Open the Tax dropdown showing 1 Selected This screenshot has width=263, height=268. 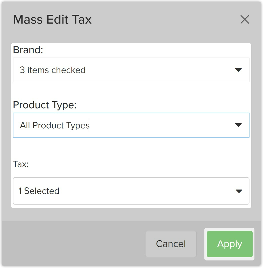tap(131, 191)
